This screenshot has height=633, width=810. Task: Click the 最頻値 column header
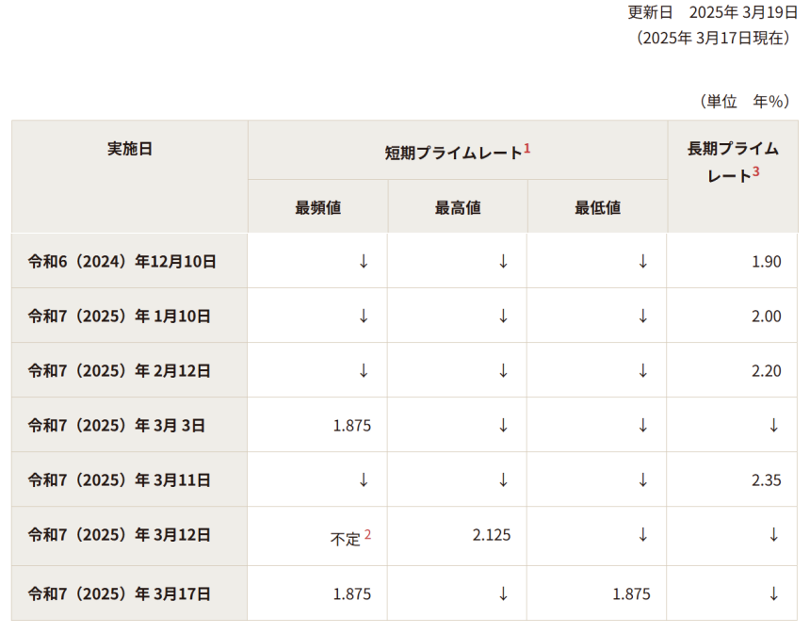click(x=318, y=207)
